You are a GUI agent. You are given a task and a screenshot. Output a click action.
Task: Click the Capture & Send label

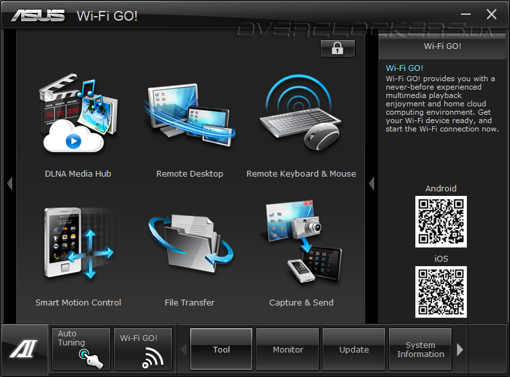[x=301, y=302]
